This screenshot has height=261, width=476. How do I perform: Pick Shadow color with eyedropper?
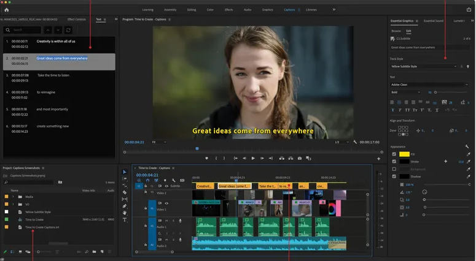tap(469, 176)
